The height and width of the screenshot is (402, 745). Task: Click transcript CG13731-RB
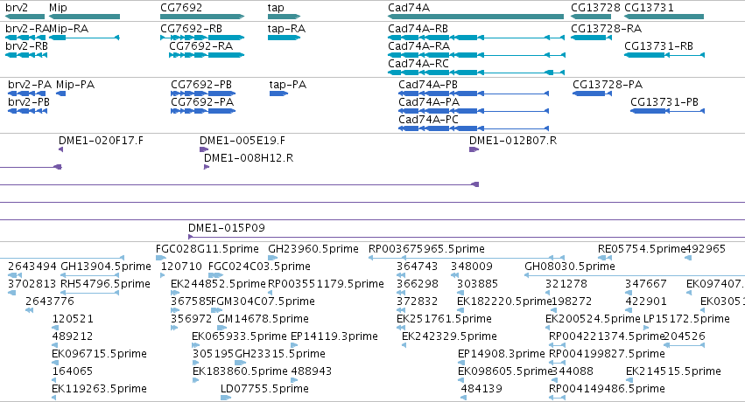point(664,55)
